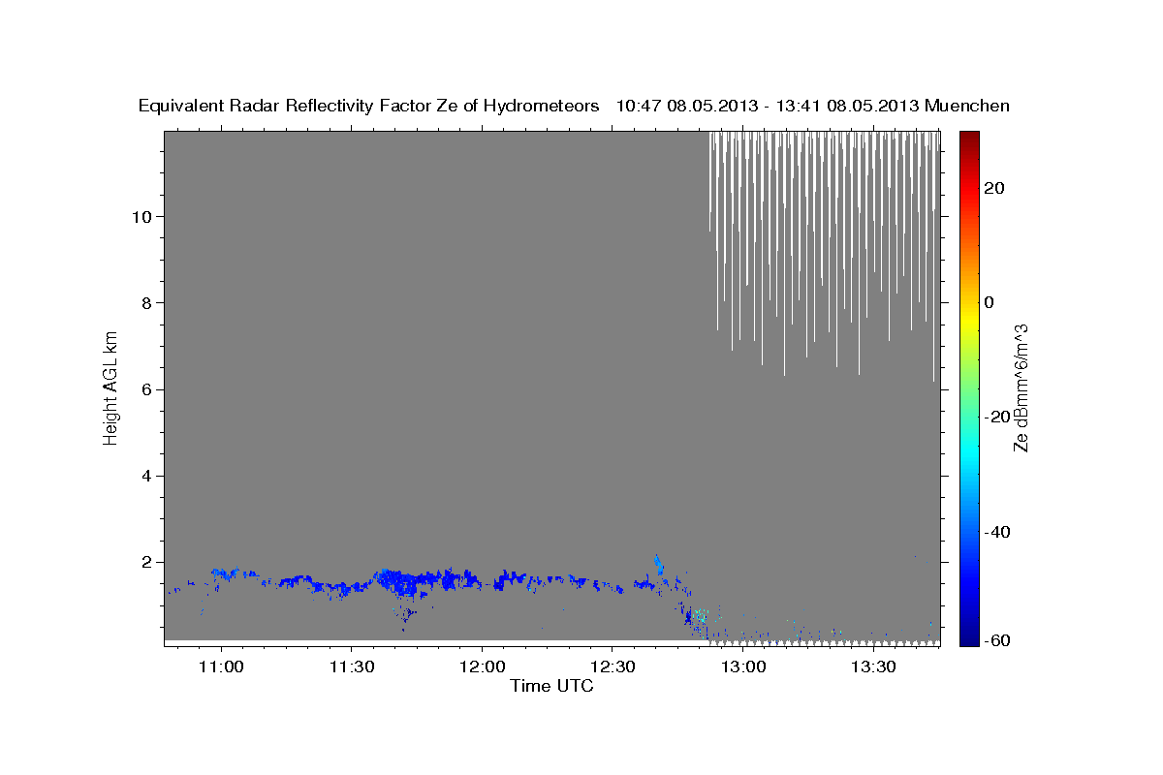Click the dark red top of the colorbar
The image size is (1163, 775).
point(970,140)
